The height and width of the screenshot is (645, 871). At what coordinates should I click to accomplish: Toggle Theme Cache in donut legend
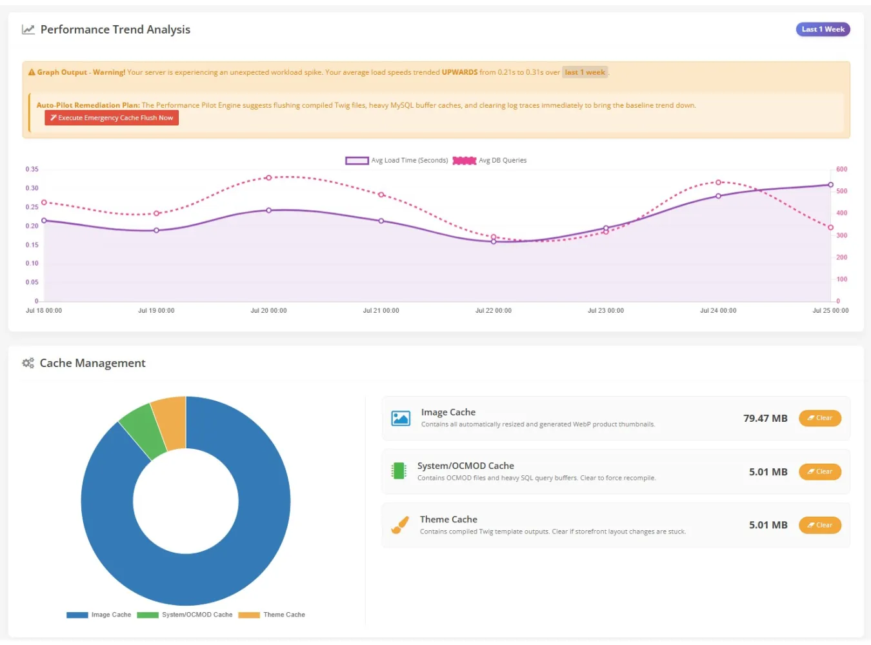[272, 615]
